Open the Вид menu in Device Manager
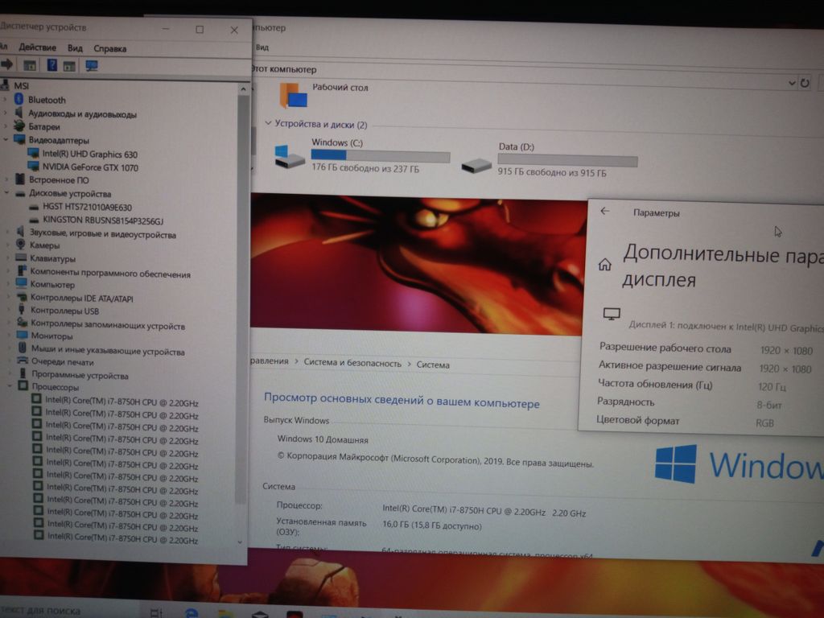 pos(75,47)
